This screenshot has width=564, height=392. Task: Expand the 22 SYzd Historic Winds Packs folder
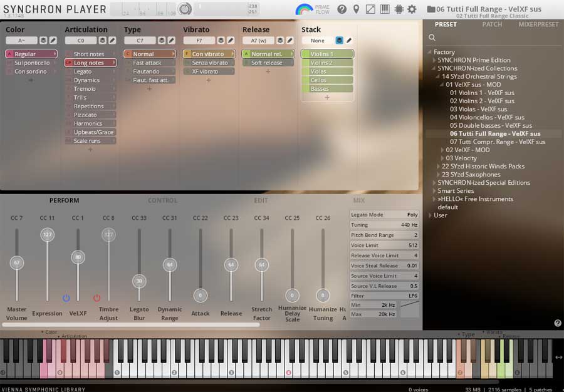tap(438, 167)
